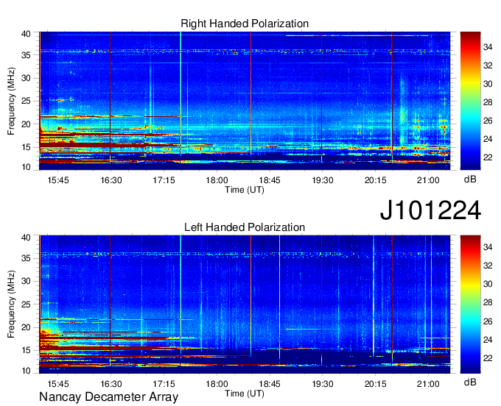This screenshot has height=406, width=501.
Task: Click the 40 MHz tick of Left Handed plot
Action: 27,237
